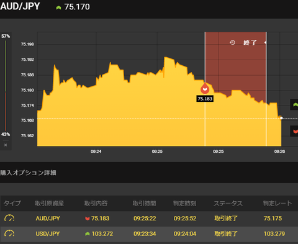Screen dimensions: 298x244
Task: Close the sentiment bar with X icon
Action: [x=6, y=145]
